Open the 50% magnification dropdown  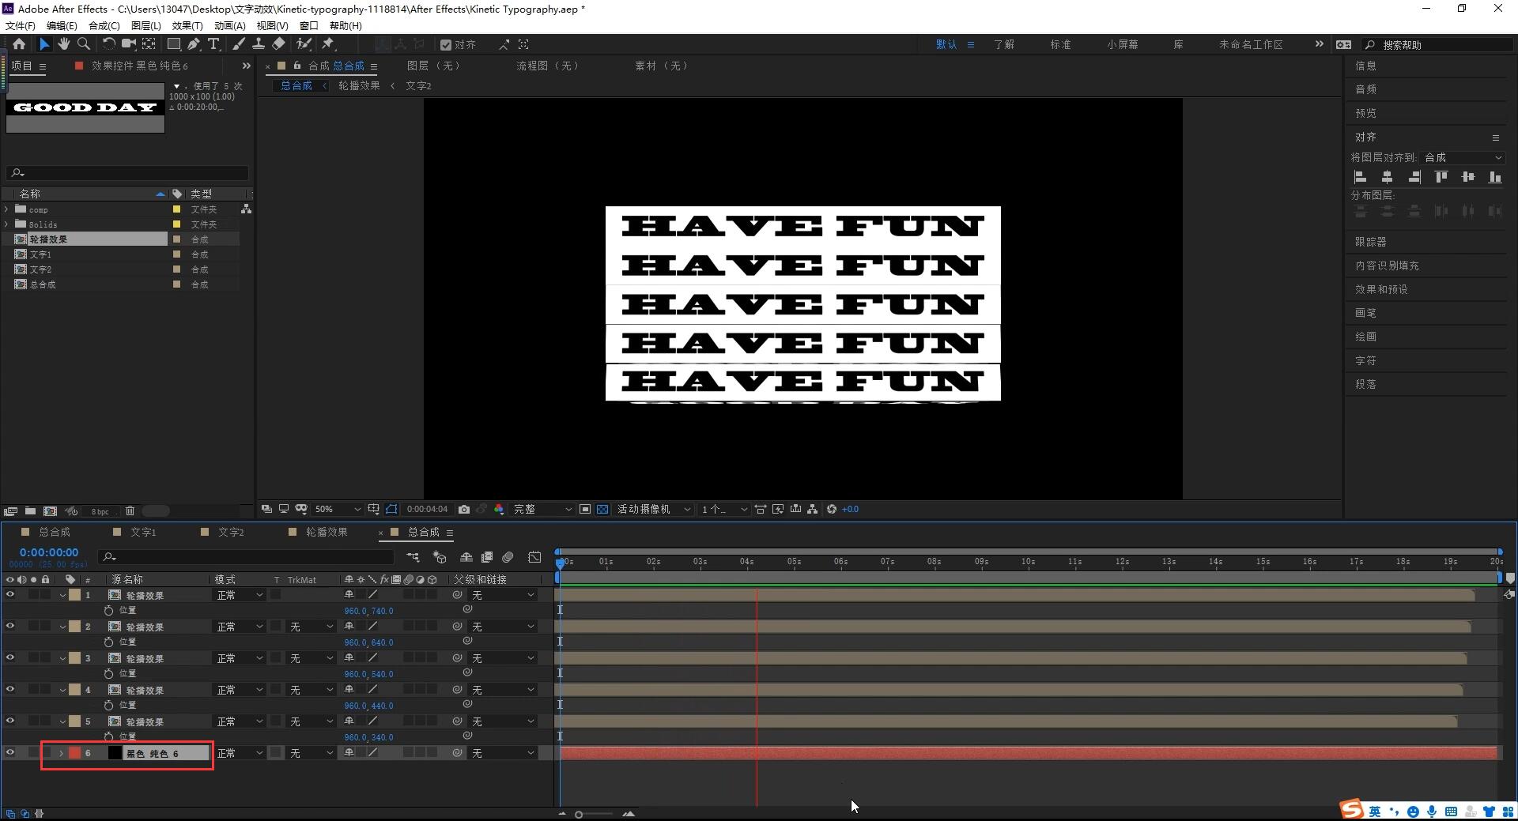point(338,509)
